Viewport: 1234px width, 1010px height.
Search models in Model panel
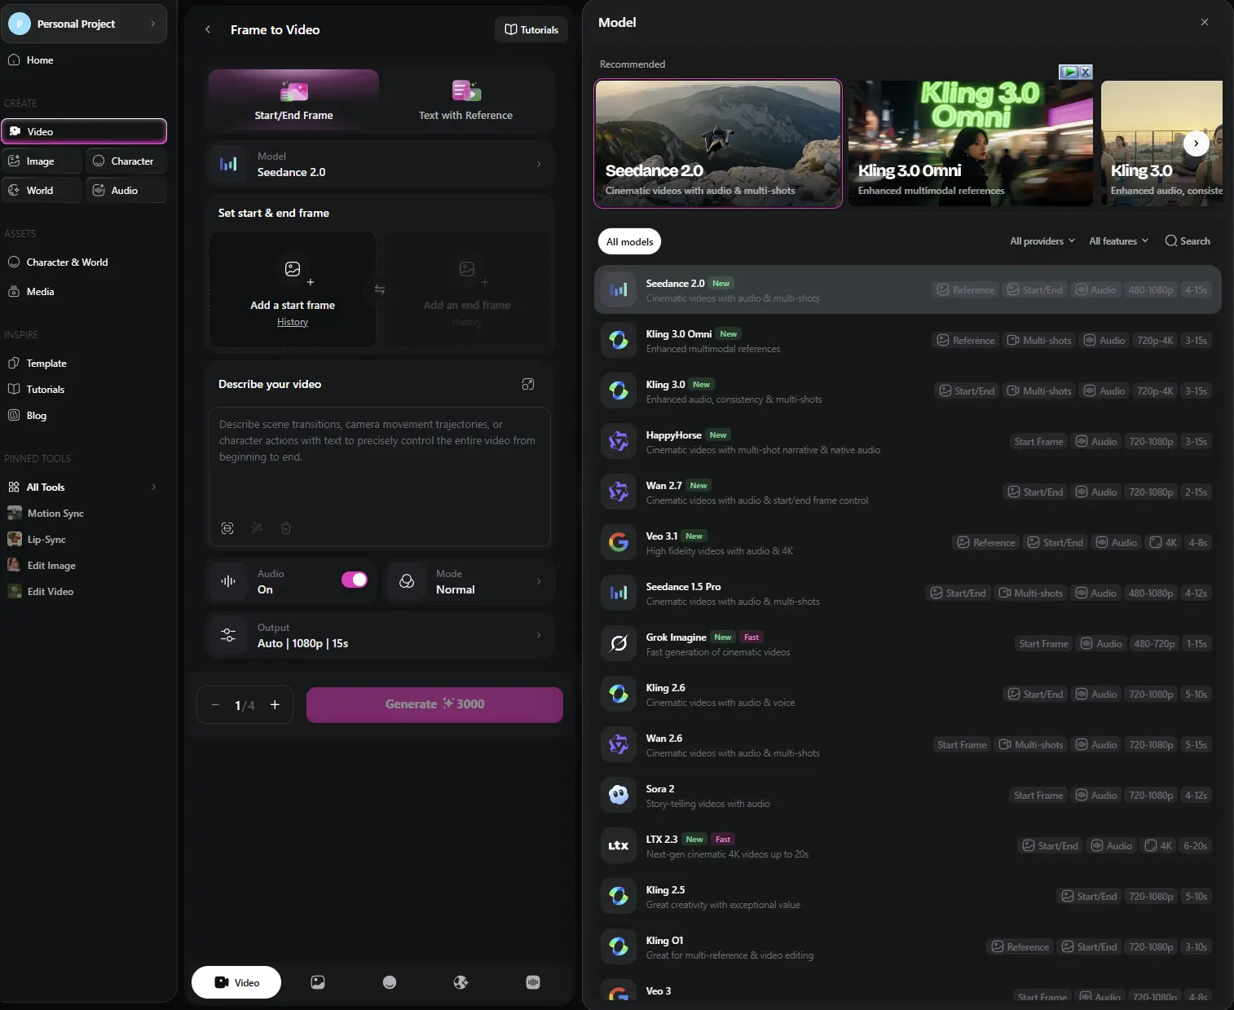pos(1188,241)
